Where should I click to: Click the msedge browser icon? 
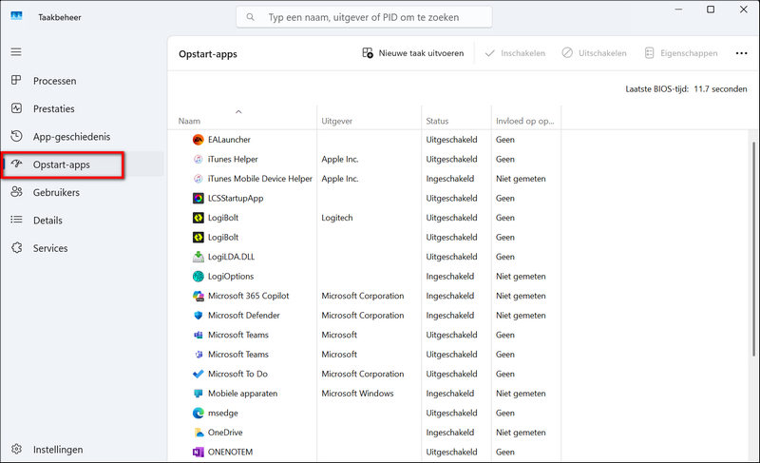click(198, 413)
